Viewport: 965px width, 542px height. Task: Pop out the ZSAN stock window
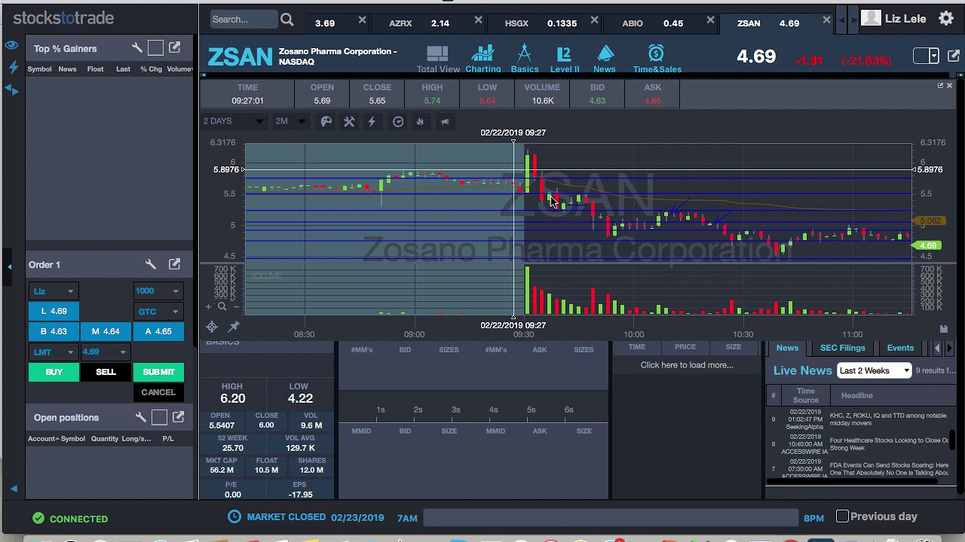(x=953, y=56)
